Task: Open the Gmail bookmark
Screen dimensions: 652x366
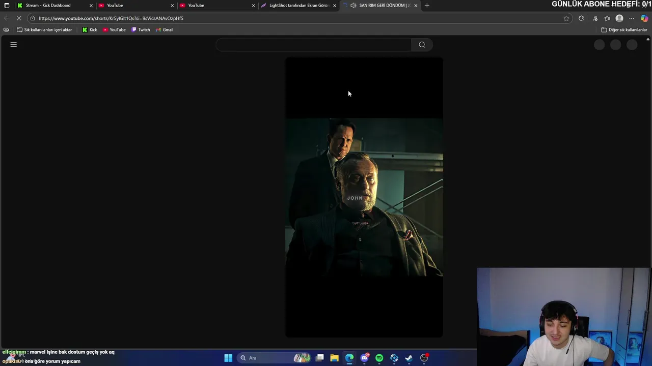Action: (x=165, y=29)
